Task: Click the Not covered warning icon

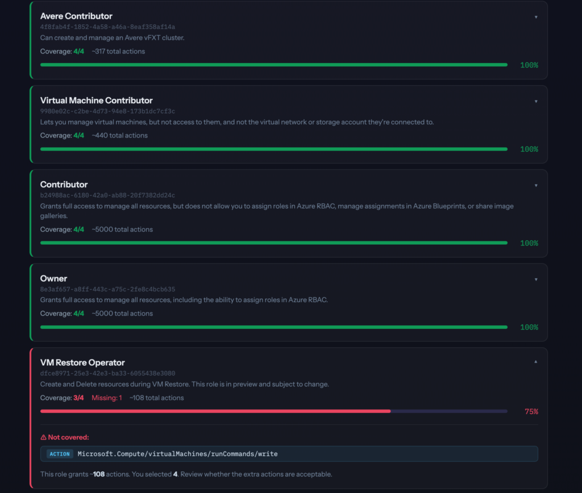Action: click(43, 437)
